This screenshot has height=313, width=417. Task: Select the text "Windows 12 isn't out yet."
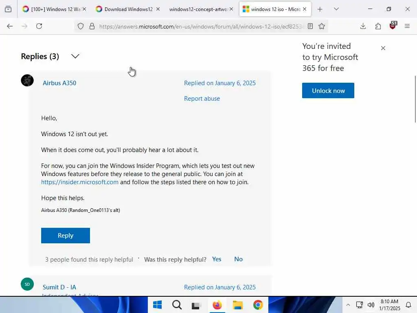pyautogui.click(x=75, y=134)
